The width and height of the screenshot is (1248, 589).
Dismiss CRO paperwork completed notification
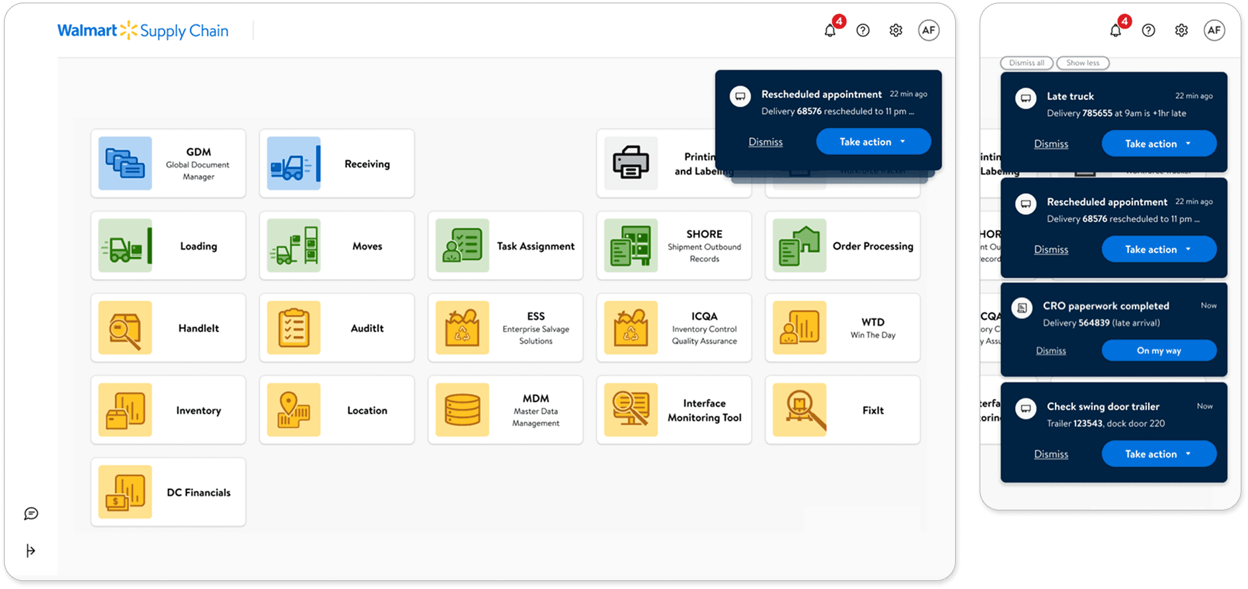pyautogui.click(x=1051, y=351)
